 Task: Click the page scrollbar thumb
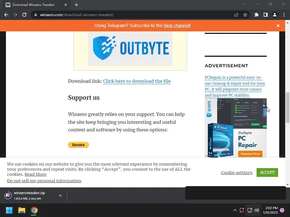(x=287, y=107)
